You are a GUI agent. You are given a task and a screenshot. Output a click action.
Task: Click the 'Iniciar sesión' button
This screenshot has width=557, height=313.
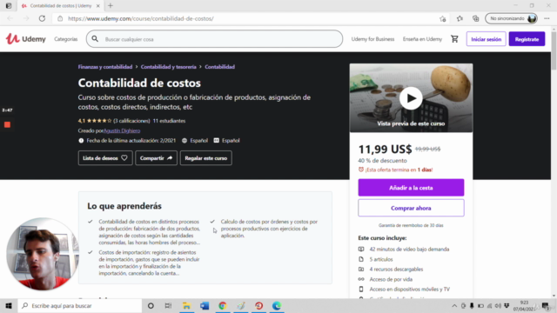point(486,39)
